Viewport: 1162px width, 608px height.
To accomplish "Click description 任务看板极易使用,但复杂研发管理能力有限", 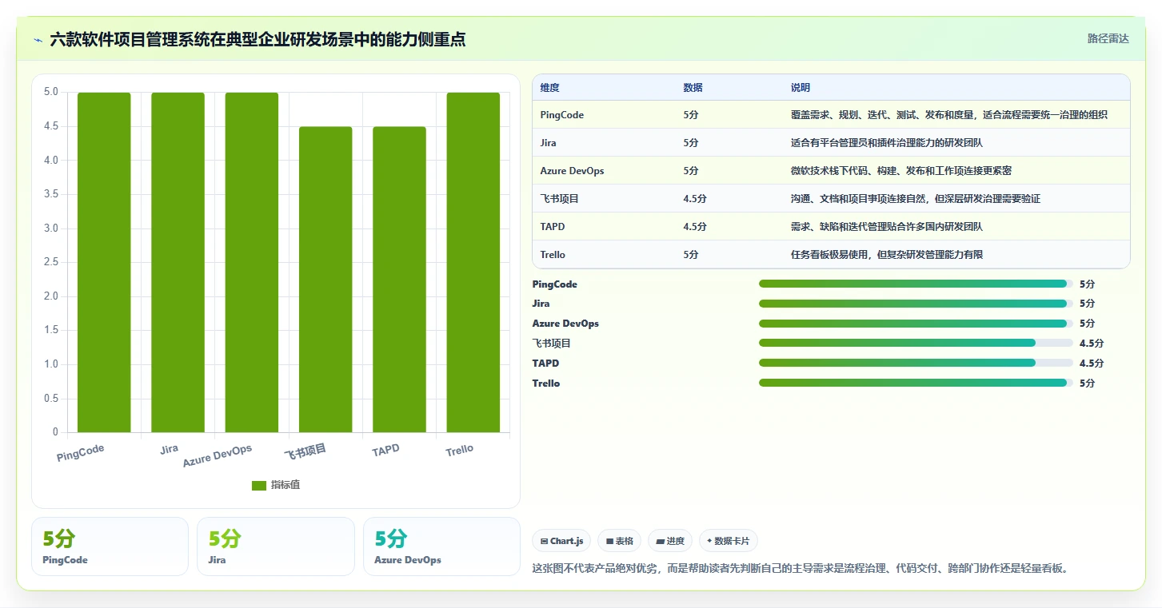I will click(x=887, y=255).
